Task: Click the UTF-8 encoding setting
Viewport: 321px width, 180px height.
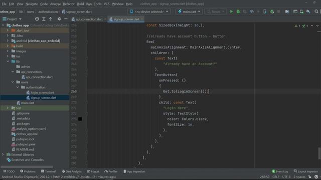Action: [286, 177]
